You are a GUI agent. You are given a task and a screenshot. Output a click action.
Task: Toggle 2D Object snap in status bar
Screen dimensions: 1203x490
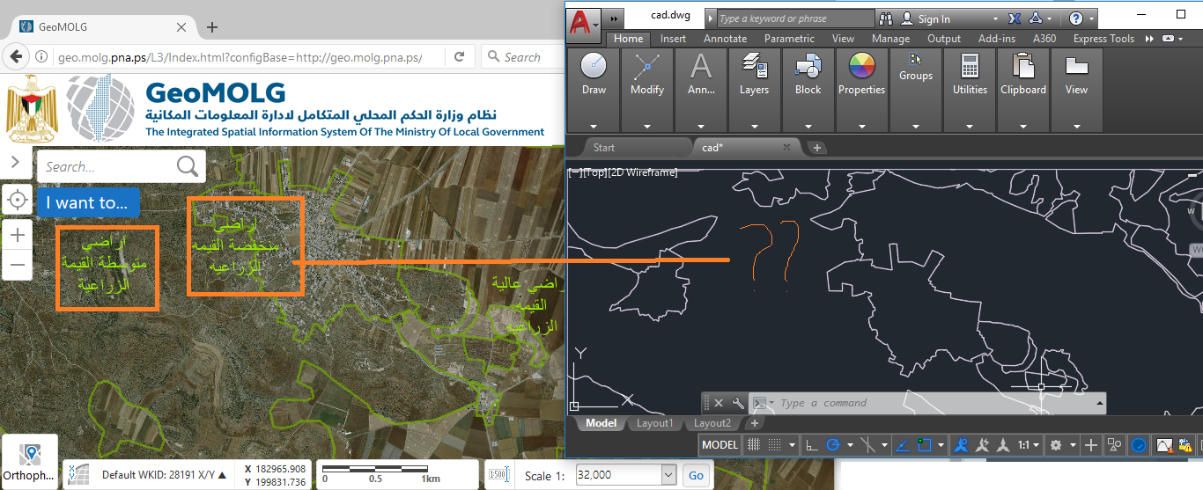point(925,445)
